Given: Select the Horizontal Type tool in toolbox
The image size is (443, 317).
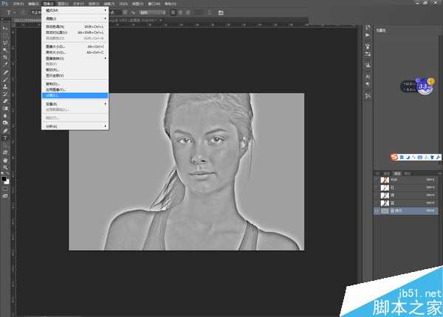Looking at the screenshot, I should click(x=5, y=137).
